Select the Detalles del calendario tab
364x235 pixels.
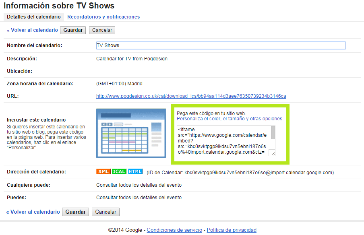34,17
